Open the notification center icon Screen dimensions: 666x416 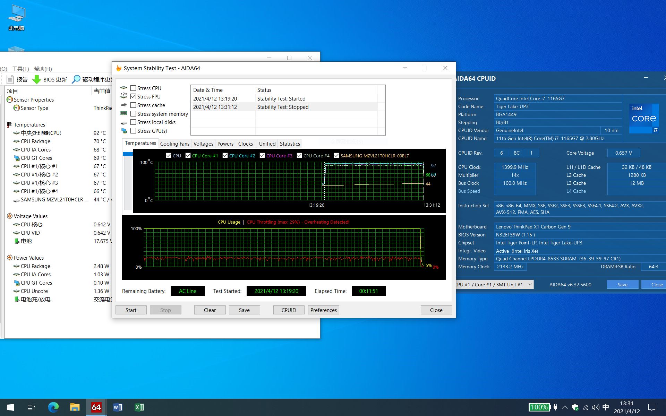(x=652, y=407)
